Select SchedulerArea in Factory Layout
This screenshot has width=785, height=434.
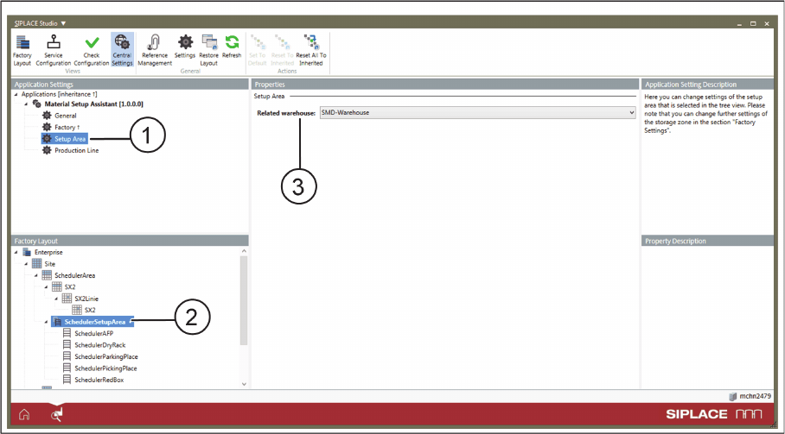(74, 275)
